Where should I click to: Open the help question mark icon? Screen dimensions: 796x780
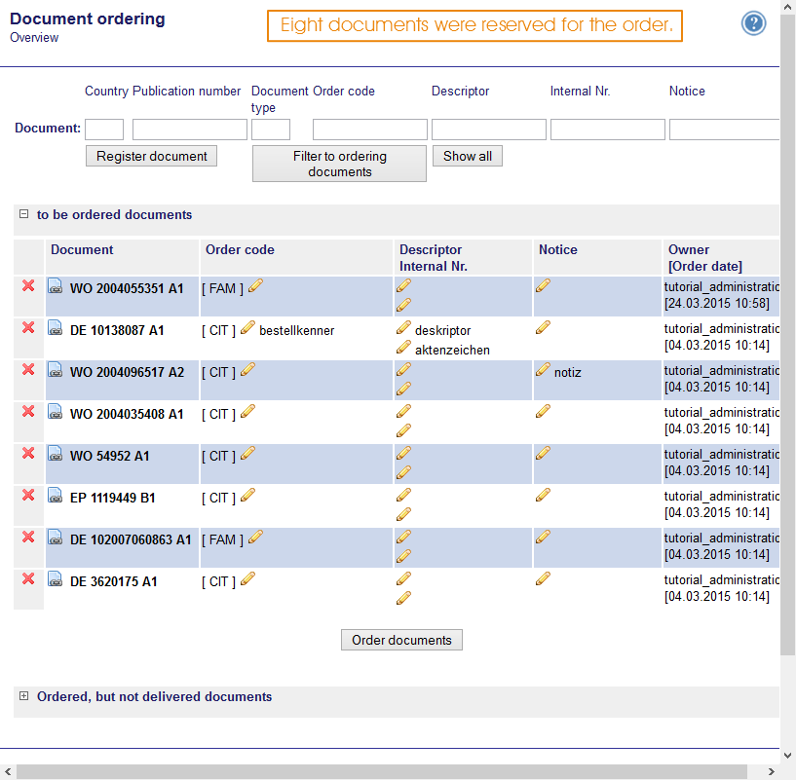point(753,23)
